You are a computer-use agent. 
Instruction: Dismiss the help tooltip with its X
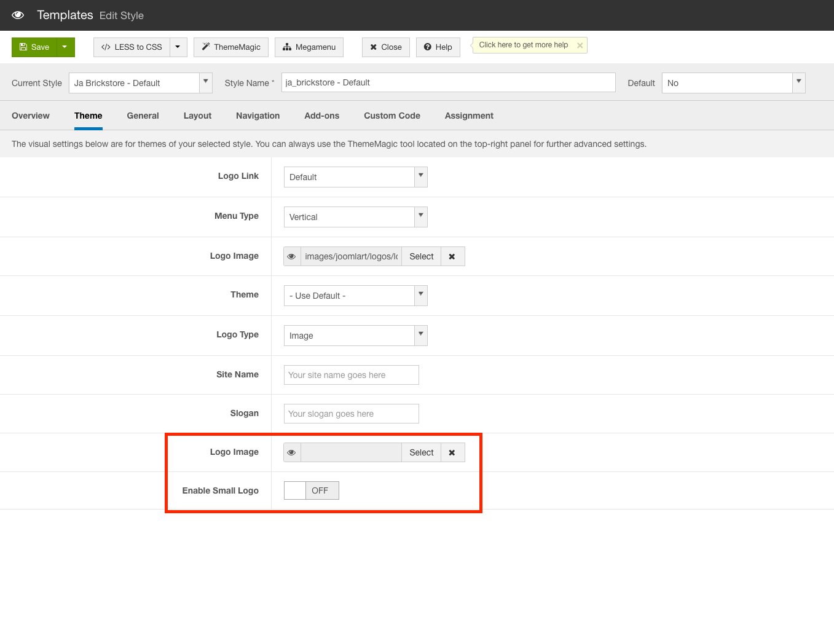point(580,45)
